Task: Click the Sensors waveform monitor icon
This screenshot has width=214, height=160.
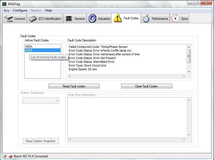Action: pos(68,18)
